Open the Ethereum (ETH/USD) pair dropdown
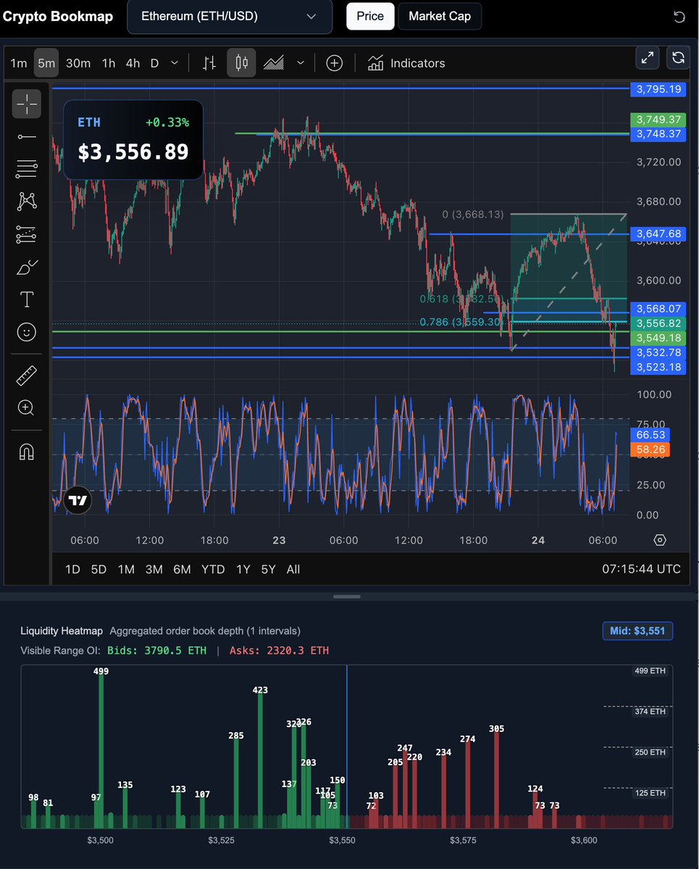 (230, 17)
